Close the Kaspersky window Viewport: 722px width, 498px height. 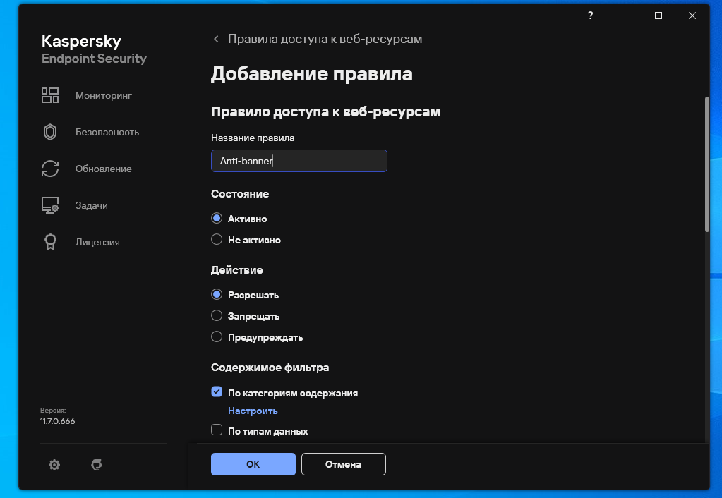click(x=692, y=16)
